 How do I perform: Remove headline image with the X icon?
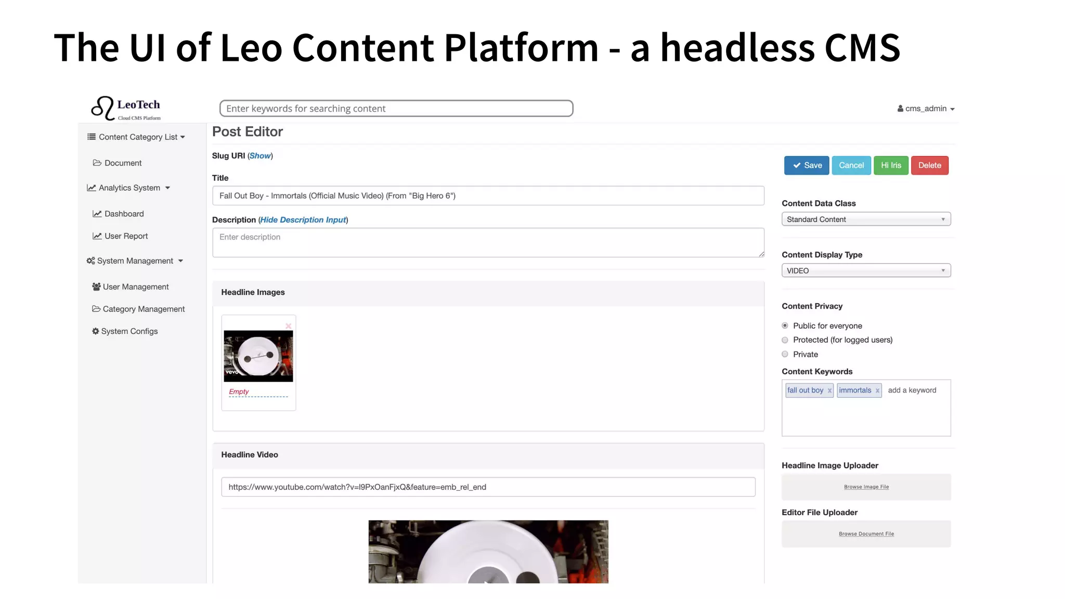[288, 326]
